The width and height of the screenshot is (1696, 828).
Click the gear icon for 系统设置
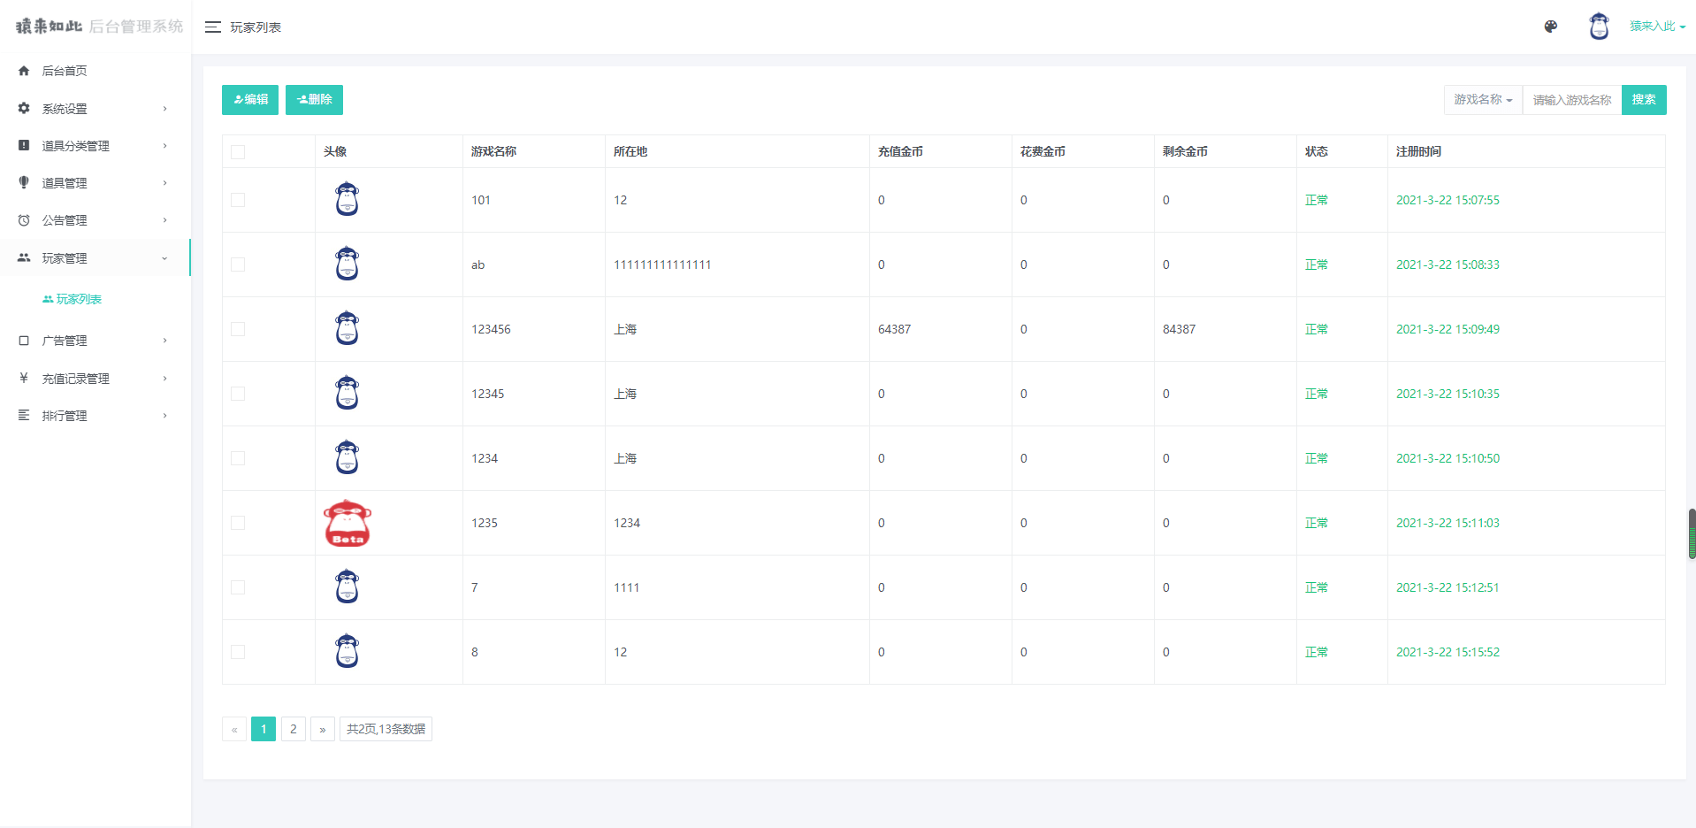24,108
